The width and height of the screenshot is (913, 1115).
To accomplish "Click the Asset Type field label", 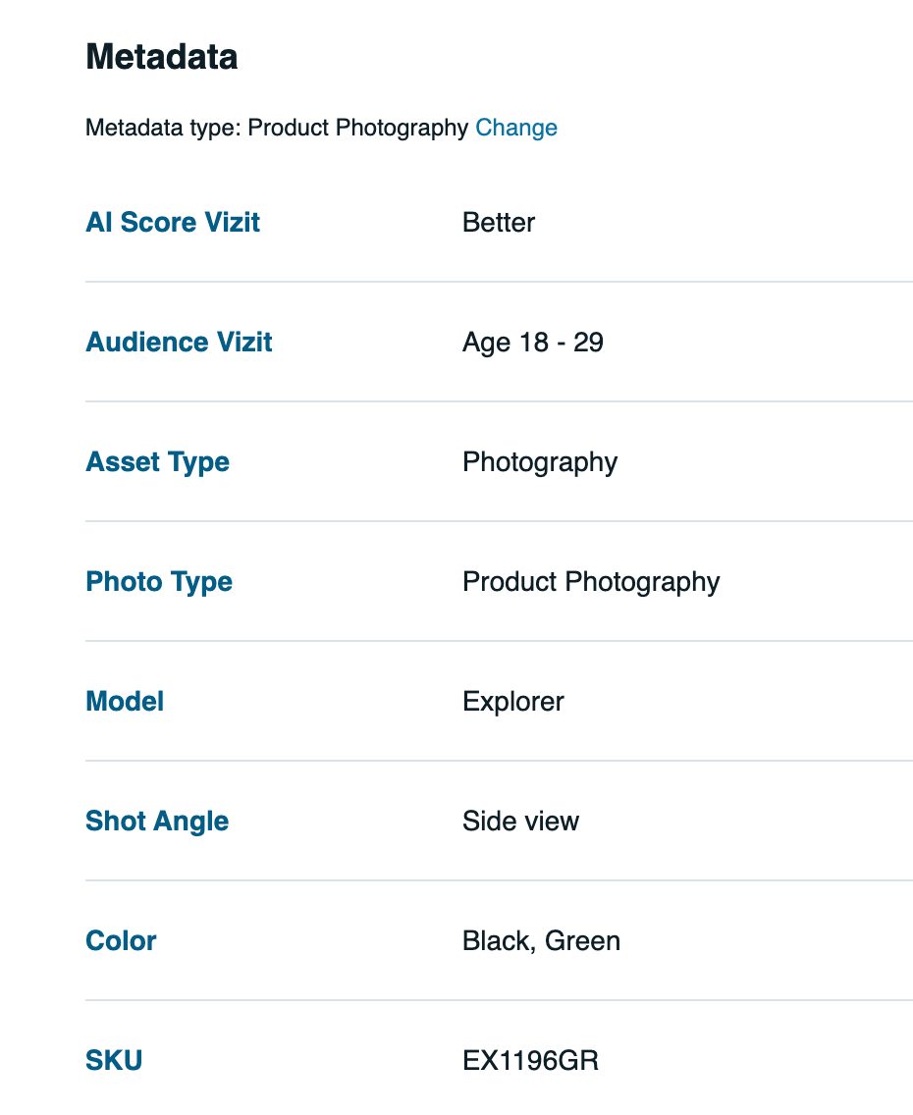I will coord(157,461).
